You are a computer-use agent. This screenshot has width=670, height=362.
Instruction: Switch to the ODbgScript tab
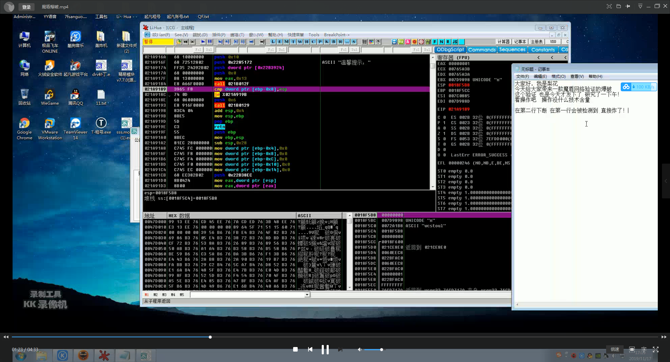(x=450, y=50)
